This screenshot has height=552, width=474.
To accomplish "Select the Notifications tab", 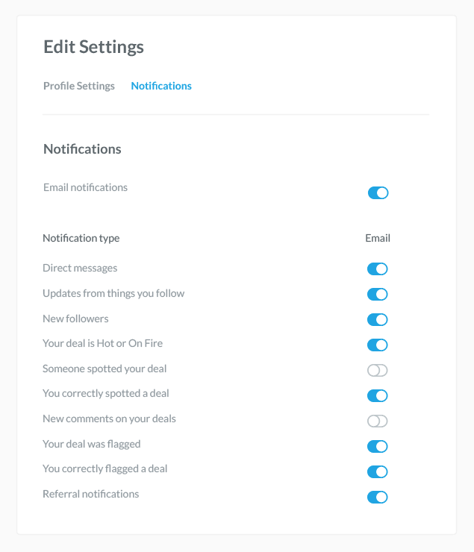I will tap(161, 86).
